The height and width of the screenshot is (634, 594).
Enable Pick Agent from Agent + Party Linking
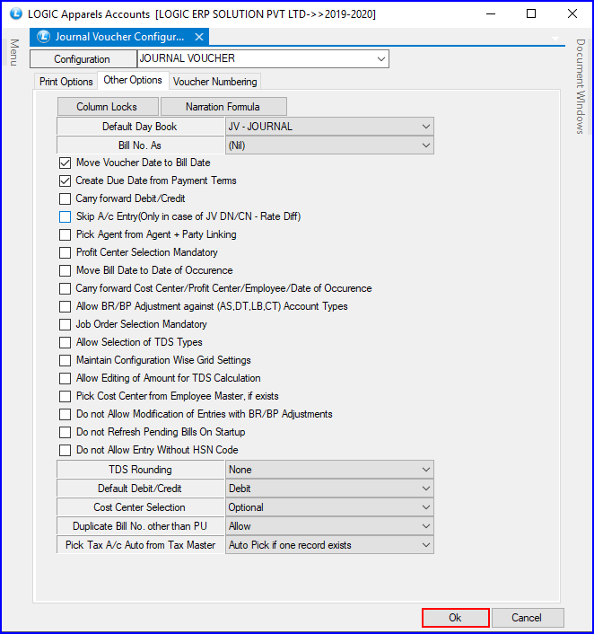coord(65,234)
